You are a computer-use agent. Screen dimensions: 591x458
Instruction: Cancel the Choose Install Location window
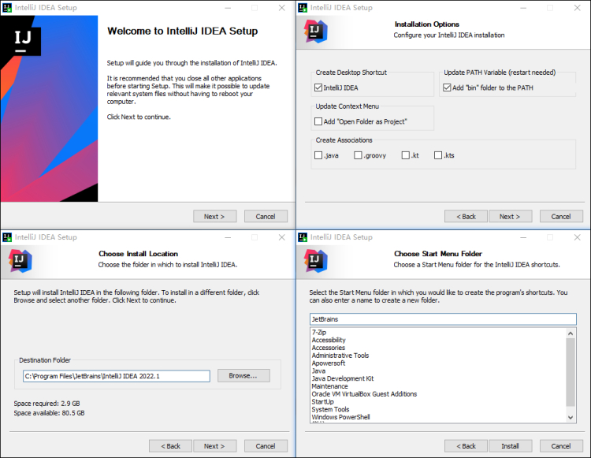click(x=266, y=446)
